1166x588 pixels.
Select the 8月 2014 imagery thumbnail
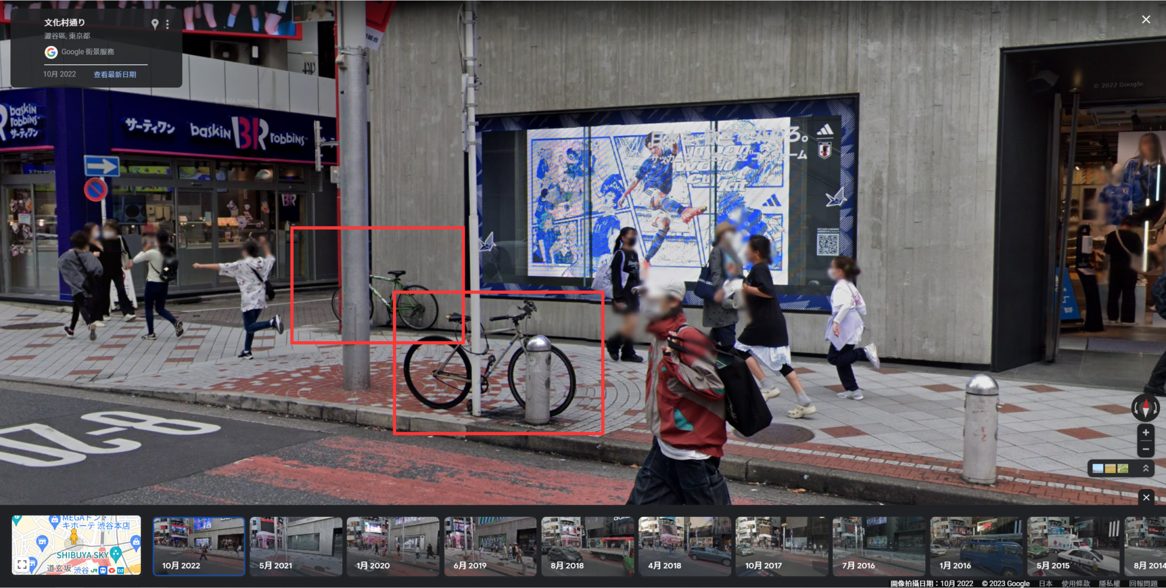point(1145,546)
